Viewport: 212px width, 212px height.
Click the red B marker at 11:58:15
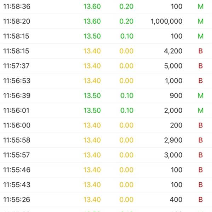coord(201,51)
